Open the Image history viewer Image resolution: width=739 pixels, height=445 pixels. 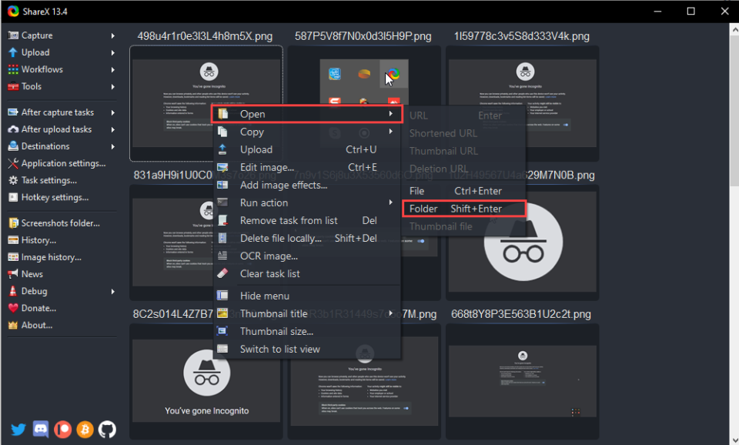(13, 256)
